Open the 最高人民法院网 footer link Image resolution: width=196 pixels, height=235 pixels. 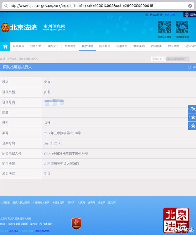(x=21, y=203)
